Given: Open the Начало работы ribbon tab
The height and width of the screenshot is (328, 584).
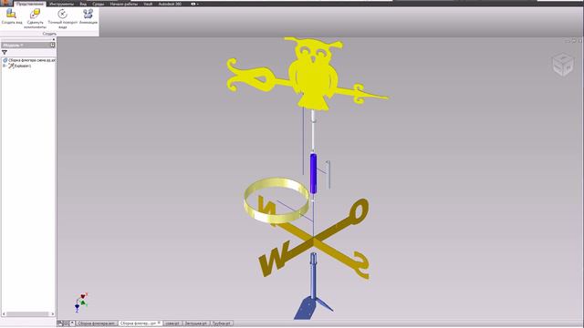Looking at the screenshot, I should coord(124,4).
